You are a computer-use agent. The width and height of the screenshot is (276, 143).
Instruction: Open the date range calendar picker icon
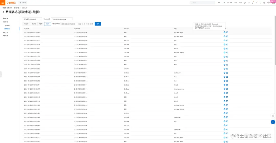tap(92, 24)
